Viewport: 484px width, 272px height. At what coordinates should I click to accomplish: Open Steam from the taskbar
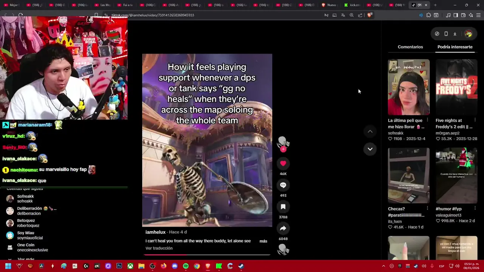point(240,266)
